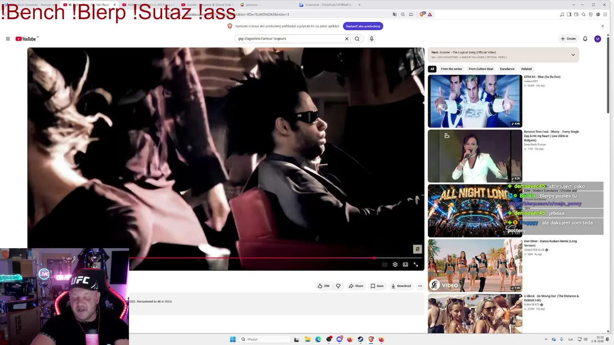The image size is (614, 345).
Task: Open video player settings gear
Action: coord(395,264)
